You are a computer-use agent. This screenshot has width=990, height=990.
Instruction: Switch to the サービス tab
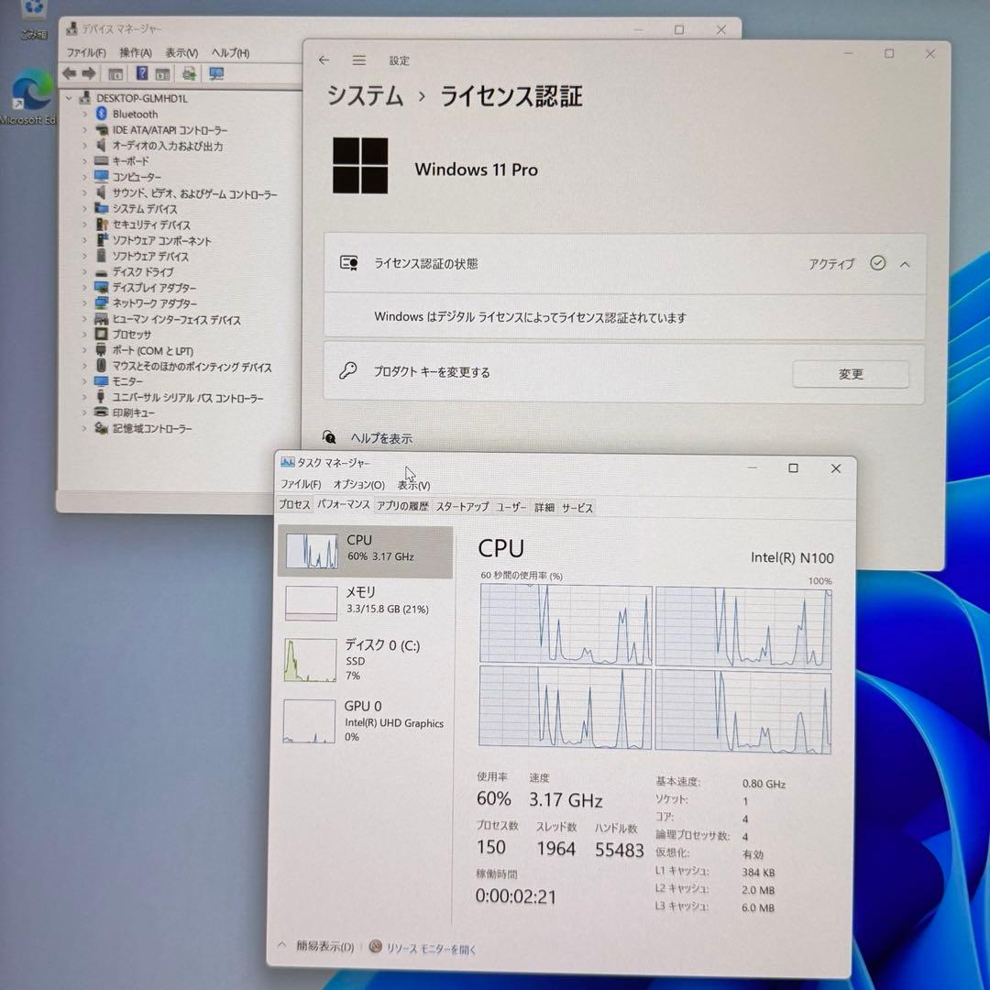coord(577,508)
